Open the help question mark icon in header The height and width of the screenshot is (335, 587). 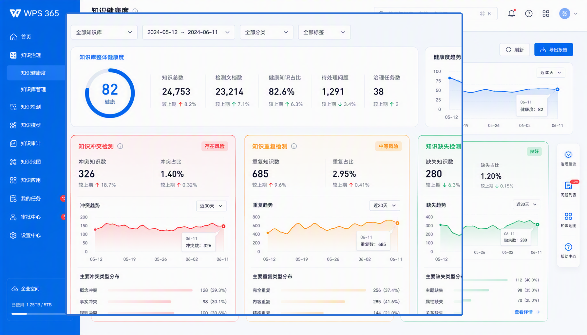pyautogui.click(x=529, y=13)
